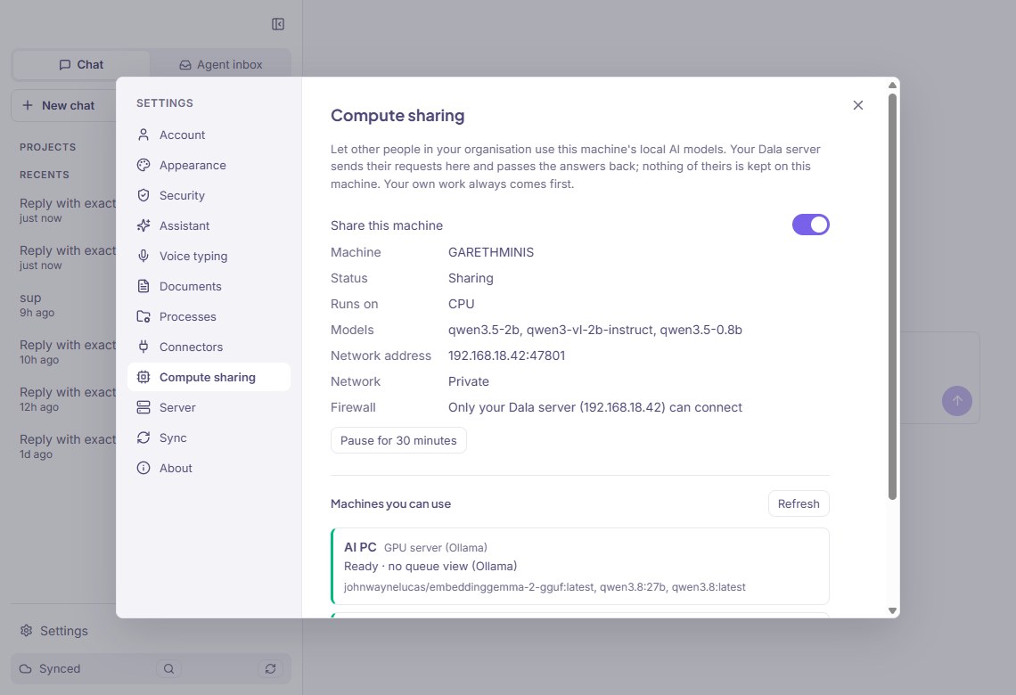This screenshot has width=1016, height=695.
Task: Click Pause for 30 minutes button
Action: [398, 440]
